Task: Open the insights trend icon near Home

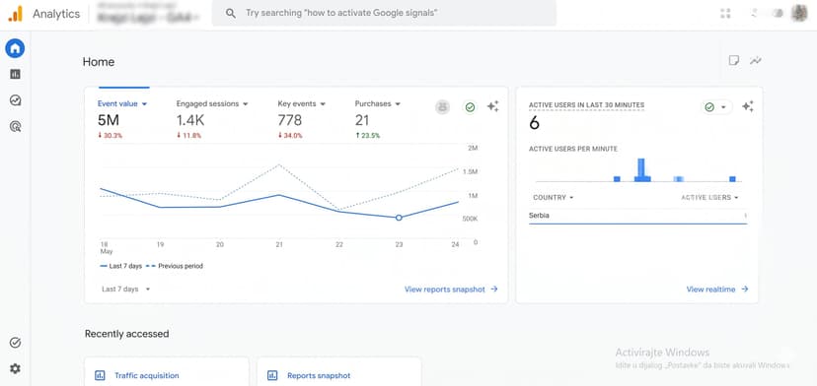Action: (x=756, y=60)
